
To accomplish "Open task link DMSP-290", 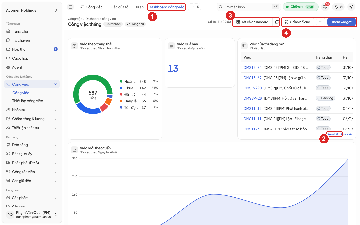I will click(x=253, y=88).
